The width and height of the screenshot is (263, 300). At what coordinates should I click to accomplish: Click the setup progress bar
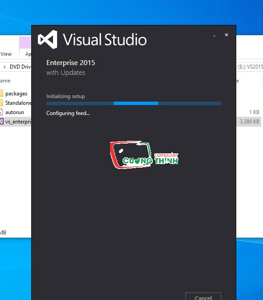134,103
